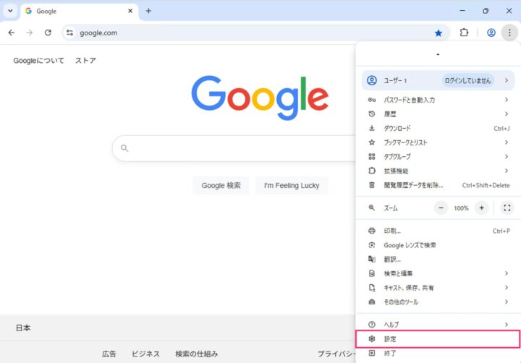Increase zoom with plus button

pyautogui.click(x=481, y=208)
